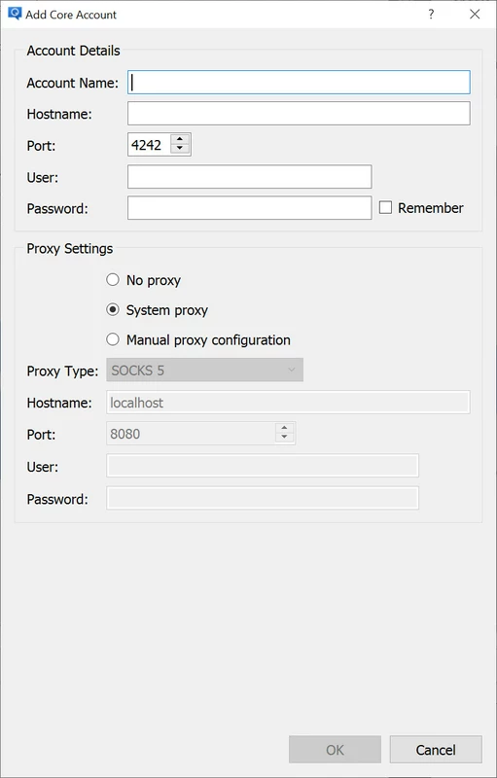This screenshot has height=778, width=497.
Task: Click the account Hostname field
Action: (x=299, y=114)
